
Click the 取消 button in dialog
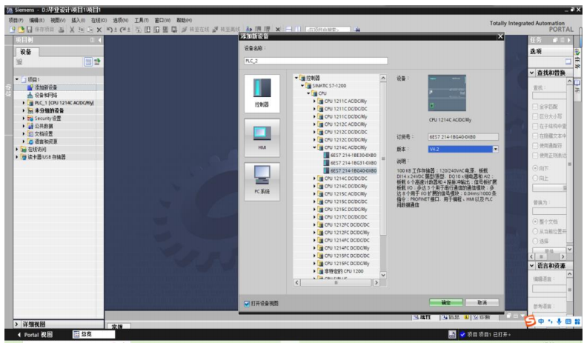click(x=482, y=303)
